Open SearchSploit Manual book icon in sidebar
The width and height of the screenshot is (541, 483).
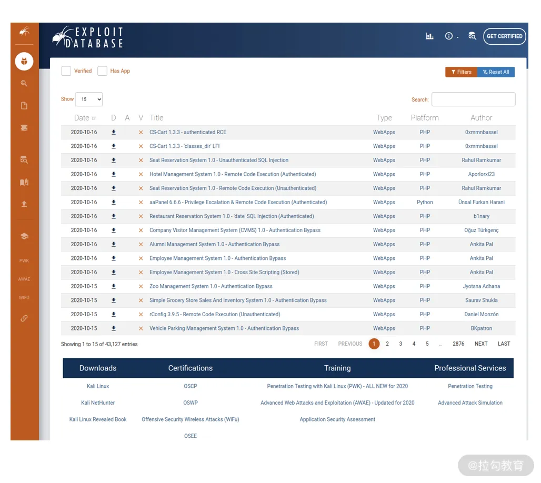click(x=24, y=182)
